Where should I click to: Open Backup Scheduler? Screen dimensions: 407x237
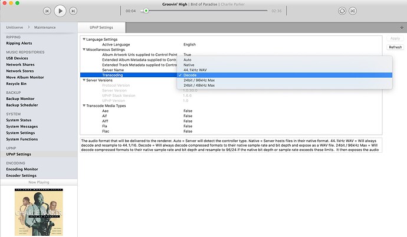coord(22,105)
